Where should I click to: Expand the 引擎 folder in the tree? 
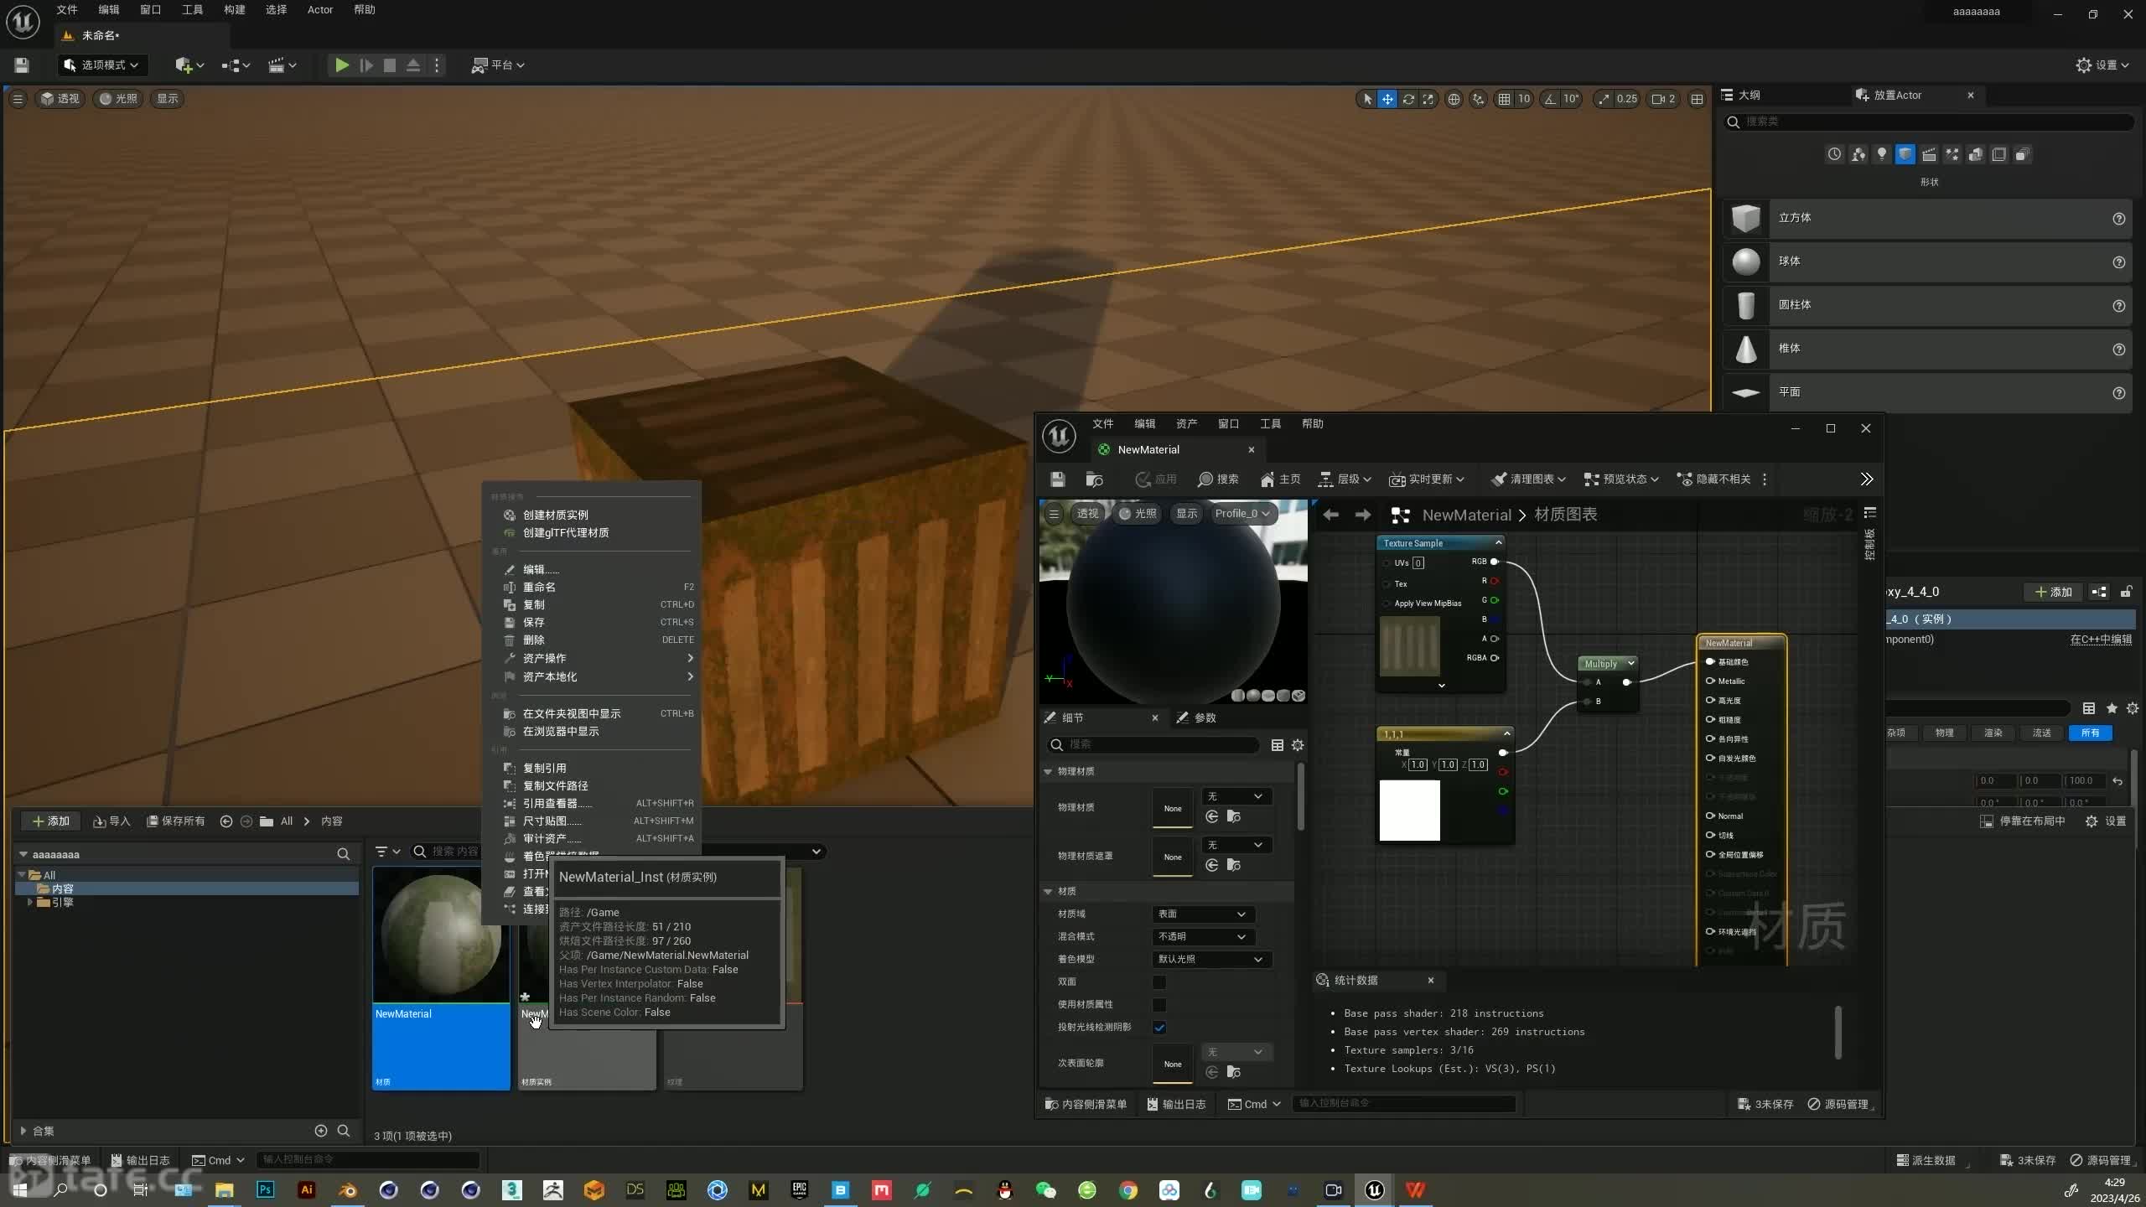pyautogui.click(x=30, y=902)
